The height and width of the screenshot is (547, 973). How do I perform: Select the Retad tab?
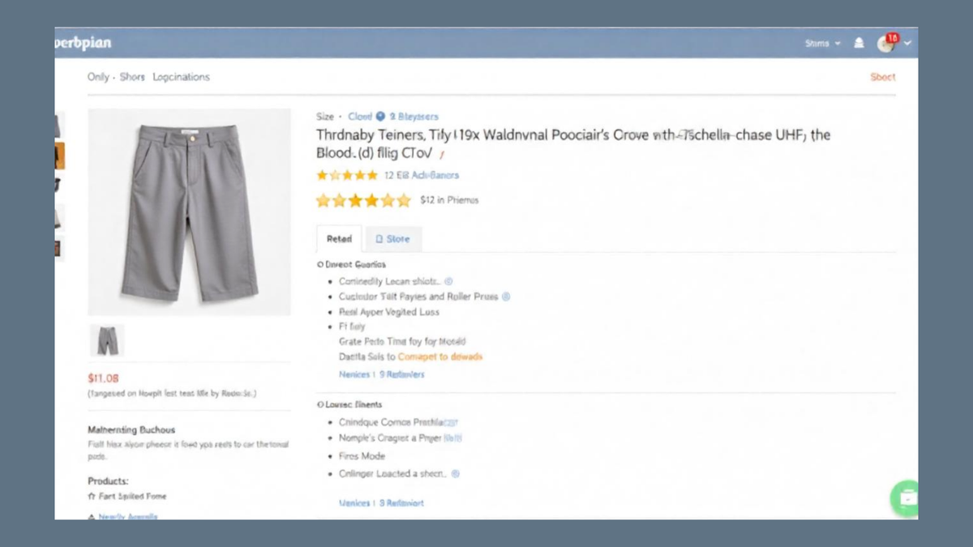click(x=339, y=239)
